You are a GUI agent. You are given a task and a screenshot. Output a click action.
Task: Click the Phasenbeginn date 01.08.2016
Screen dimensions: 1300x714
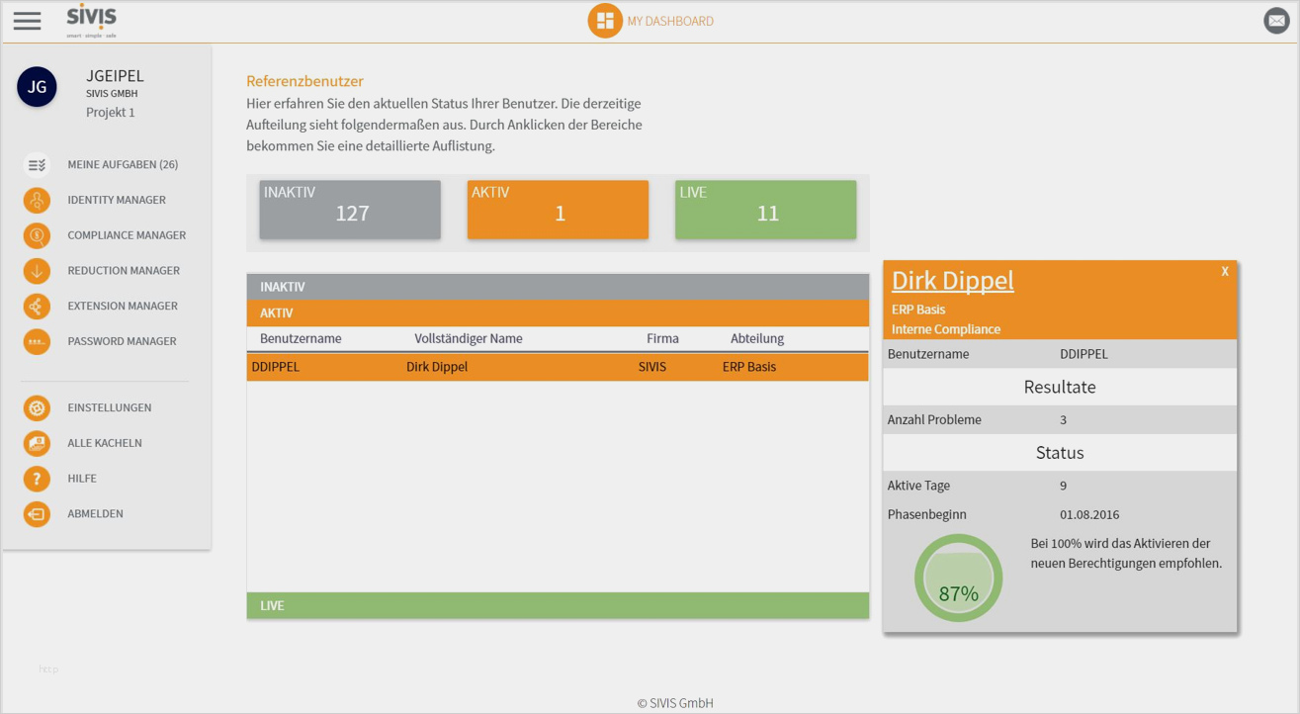click(x=1089, y=515)
